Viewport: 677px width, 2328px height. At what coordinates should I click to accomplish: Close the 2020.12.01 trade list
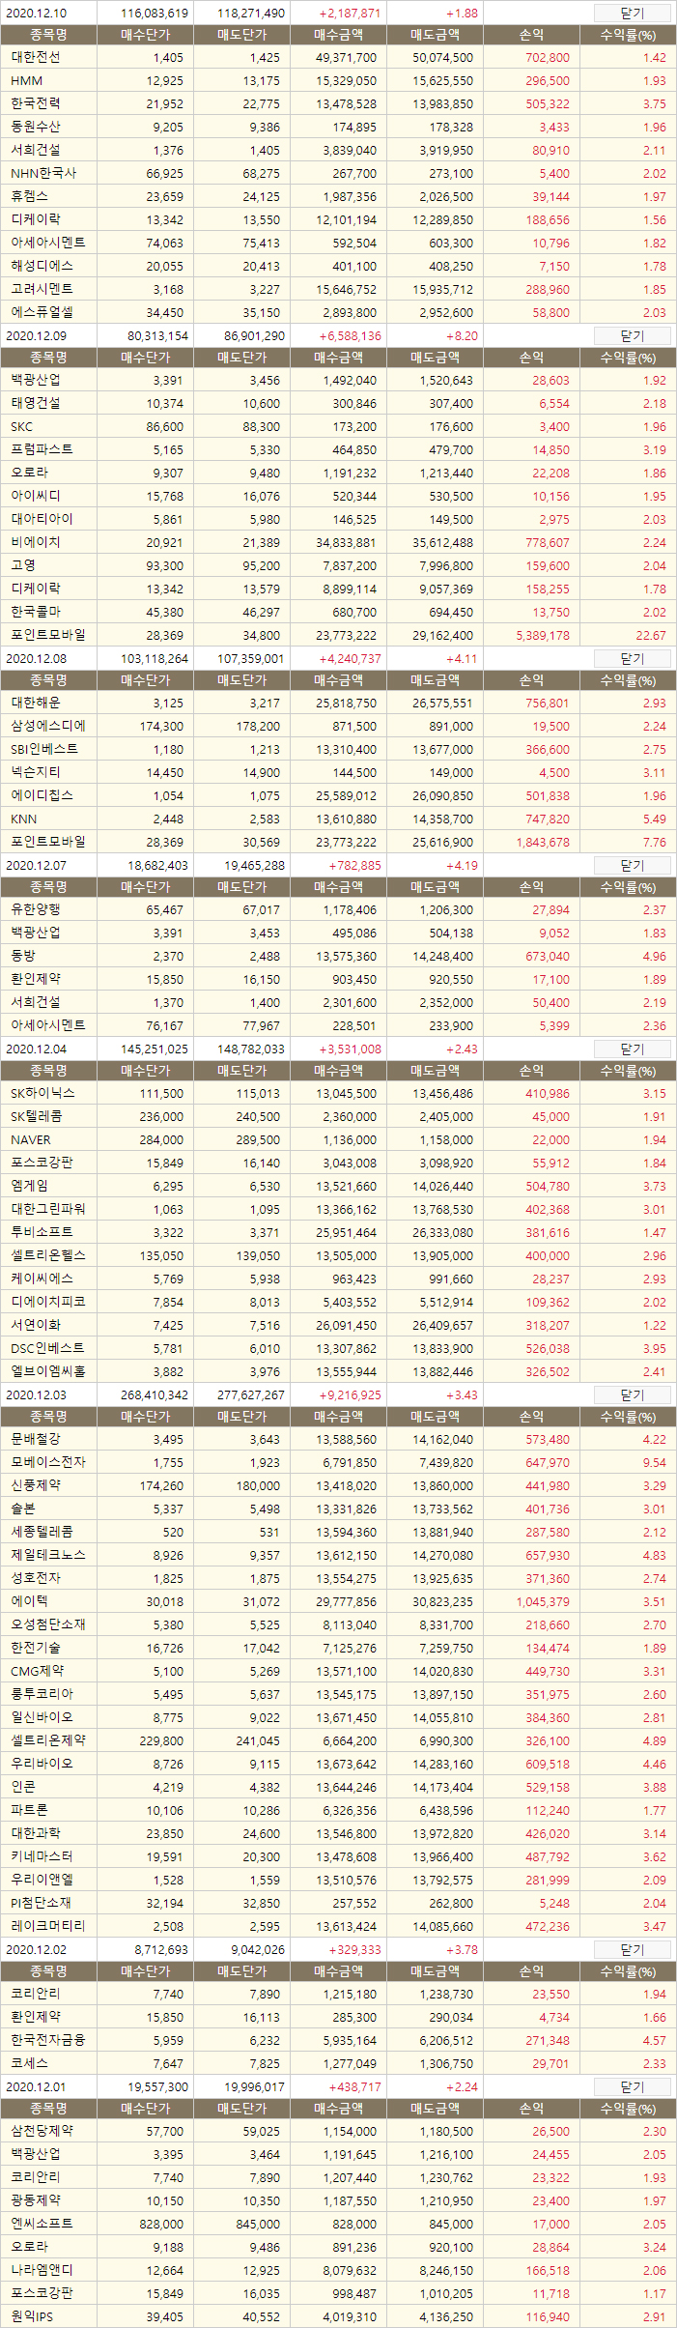[x=632, y=2087]
